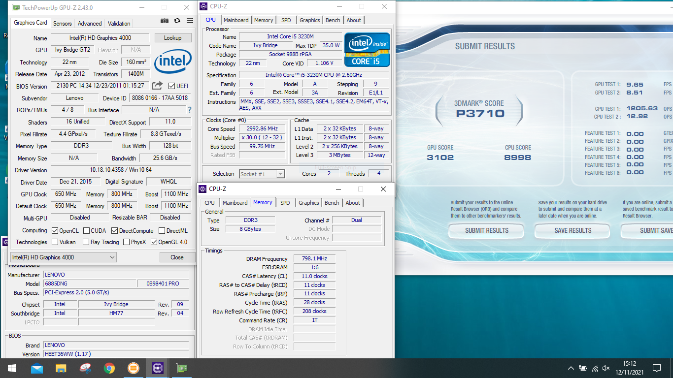Open the Windows Start menu
The width and height of the screenshot is (673, 378).
point(11,368)
